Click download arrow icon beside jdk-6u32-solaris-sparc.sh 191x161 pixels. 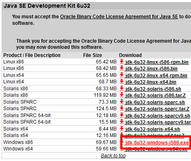tap(122, 102)
